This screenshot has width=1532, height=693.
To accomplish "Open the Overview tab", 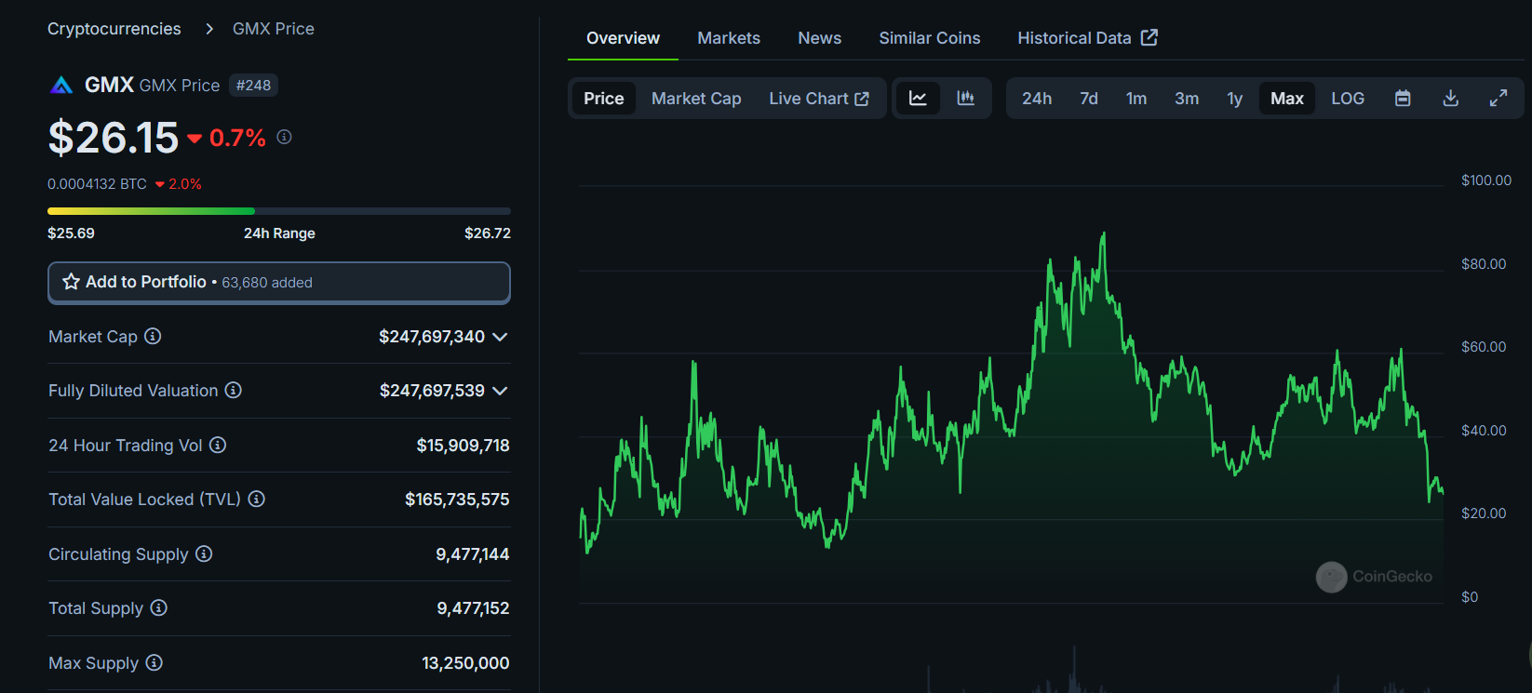I will point(623,38).
